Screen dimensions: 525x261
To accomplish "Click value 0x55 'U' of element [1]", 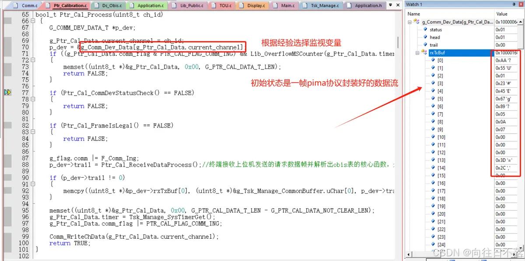I will coord(503,68).
